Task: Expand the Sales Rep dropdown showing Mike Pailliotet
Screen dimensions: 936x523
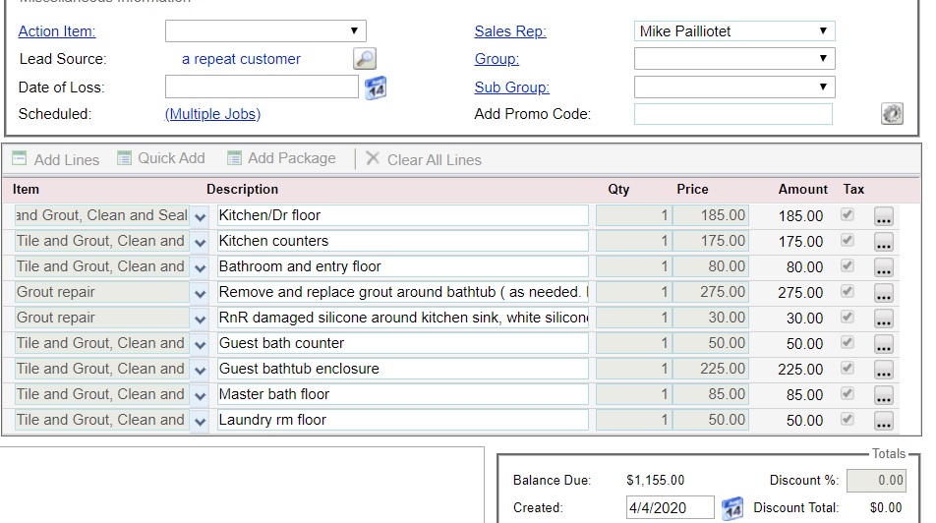Action: [734, 31]
